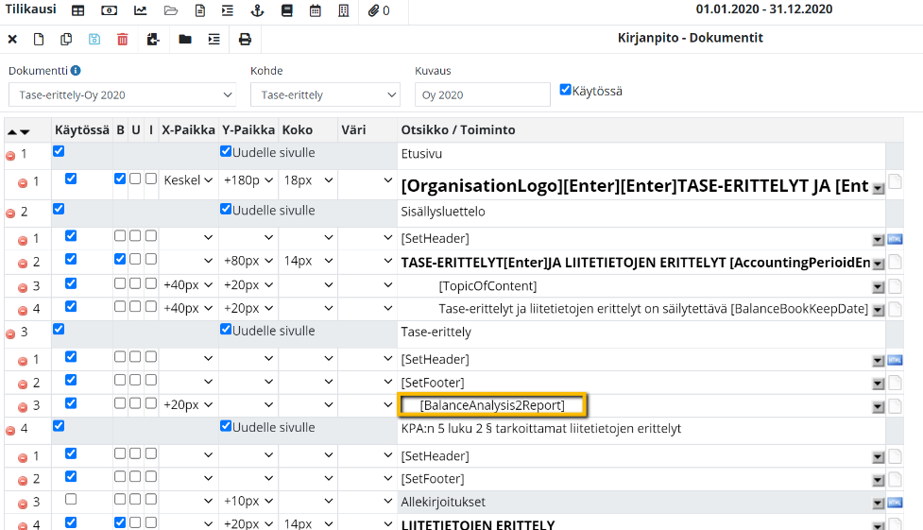
Task: Open the Kohde dropdown showing Tase-erittely
Action: pos(325,94)
